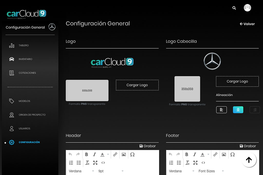
Task: Click Cargar Logo under Logo section
Action: 137,85
